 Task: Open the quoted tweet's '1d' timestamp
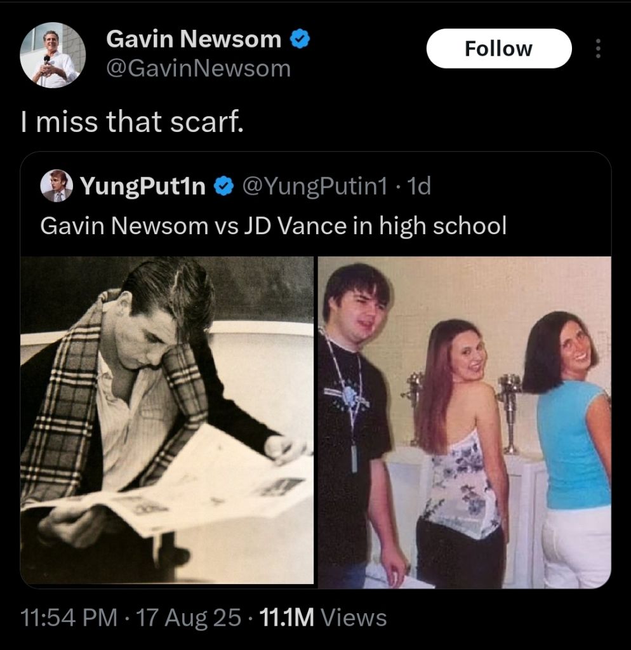(419, 186)
